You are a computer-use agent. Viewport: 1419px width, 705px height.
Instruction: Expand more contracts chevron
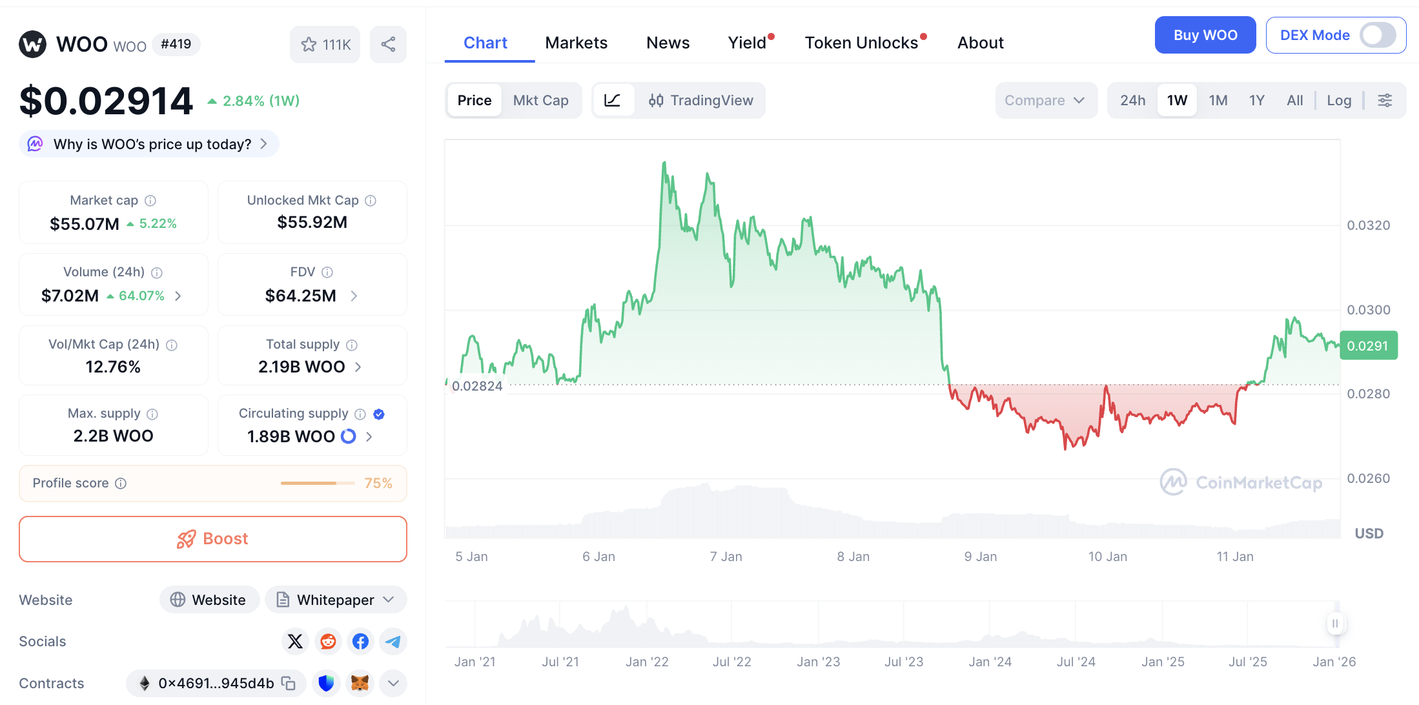coord(393,683)
